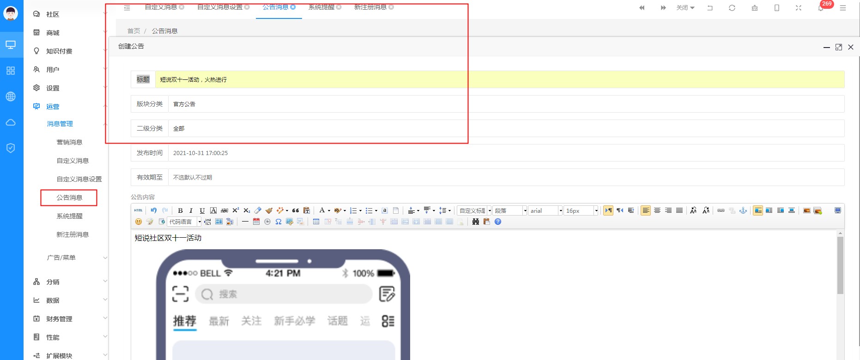Switch to the 系统提醒 tab
This screenshot has height=360, width=860.
point(321,7)
